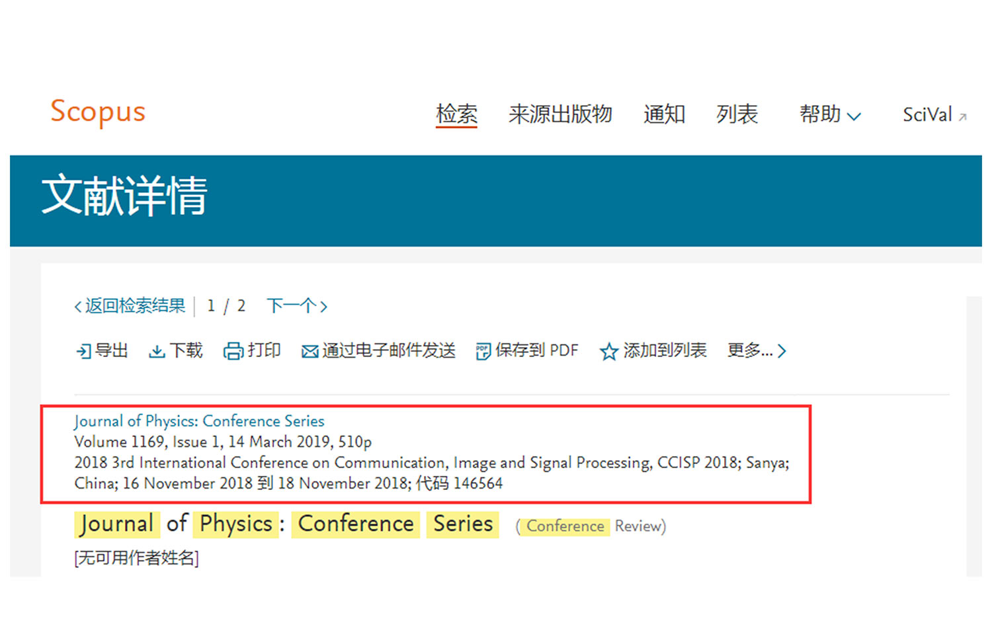Image resolution: width=992 pixels, height=638 pixels.
Task: Click the Scopus logo
Action: click(98, 112)
